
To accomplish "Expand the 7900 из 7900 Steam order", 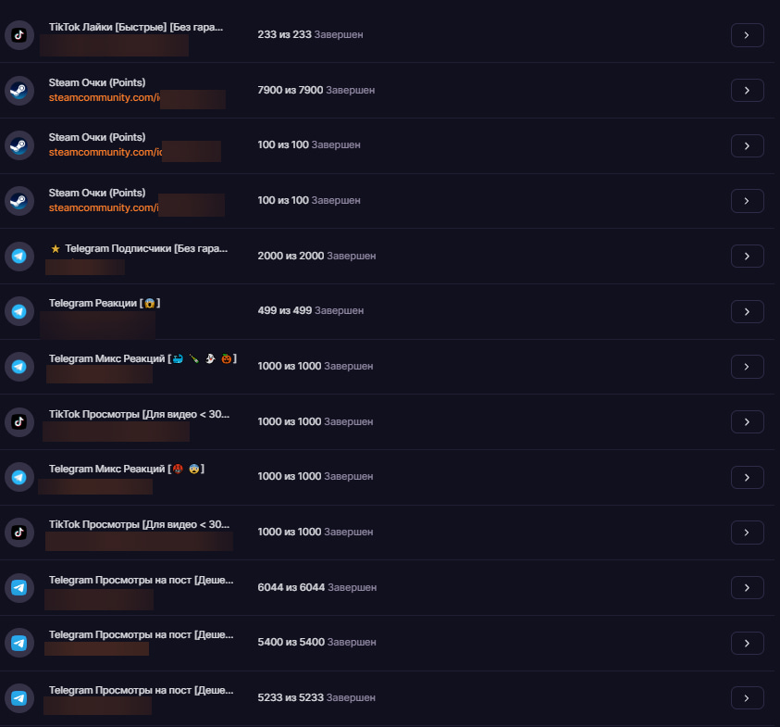I will point(748,90).
